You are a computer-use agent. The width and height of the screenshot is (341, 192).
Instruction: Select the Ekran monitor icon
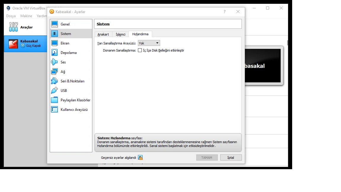[54, 43]
